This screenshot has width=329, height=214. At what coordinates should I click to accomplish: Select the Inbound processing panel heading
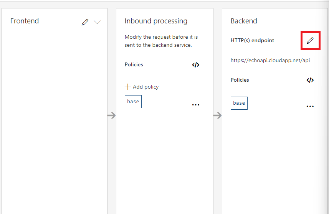tap(156, 21)
